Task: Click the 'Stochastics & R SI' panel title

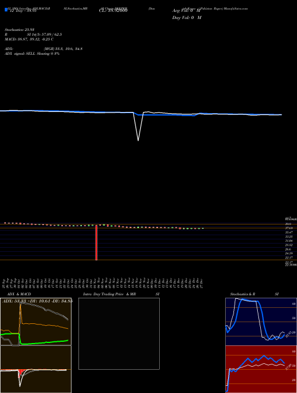Action: [x=254, y=294]
